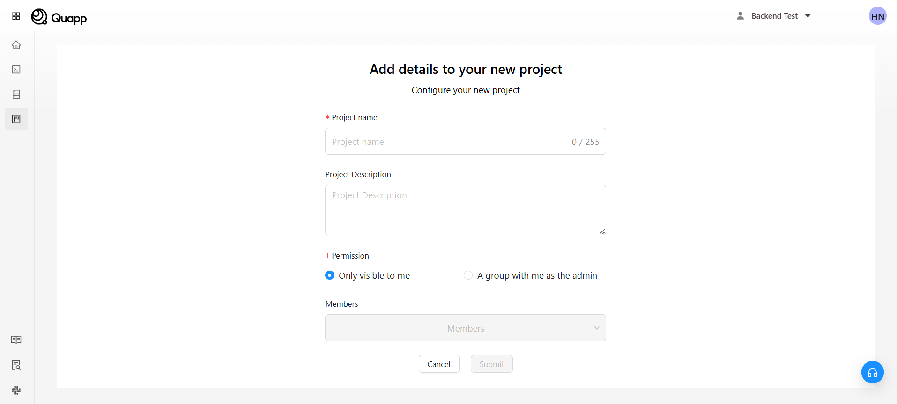Select "Only visible to me" permission
Screen dimensions: 897x404
coord(330,275)
